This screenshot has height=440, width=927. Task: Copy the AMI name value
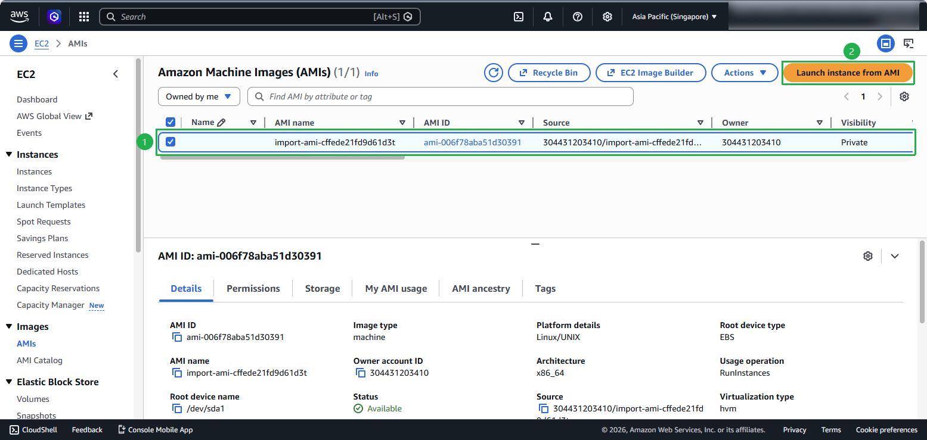pos(177,373)
